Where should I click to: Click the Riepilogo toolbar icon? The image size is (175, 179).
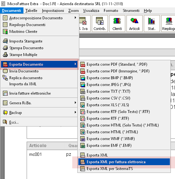point(168,24)
